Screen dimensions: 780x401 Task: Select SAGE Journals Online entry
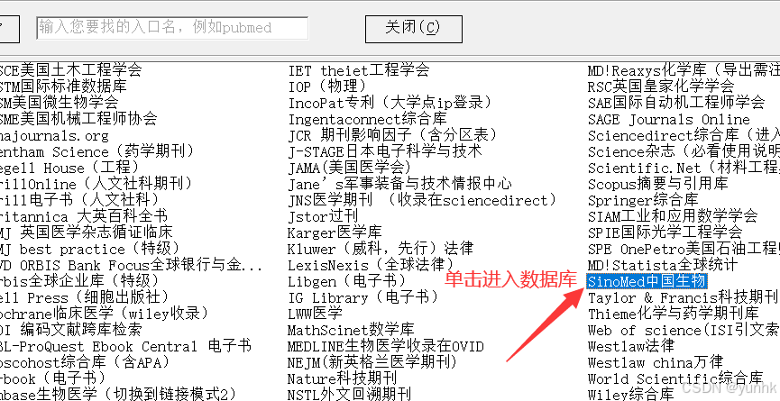668,119
